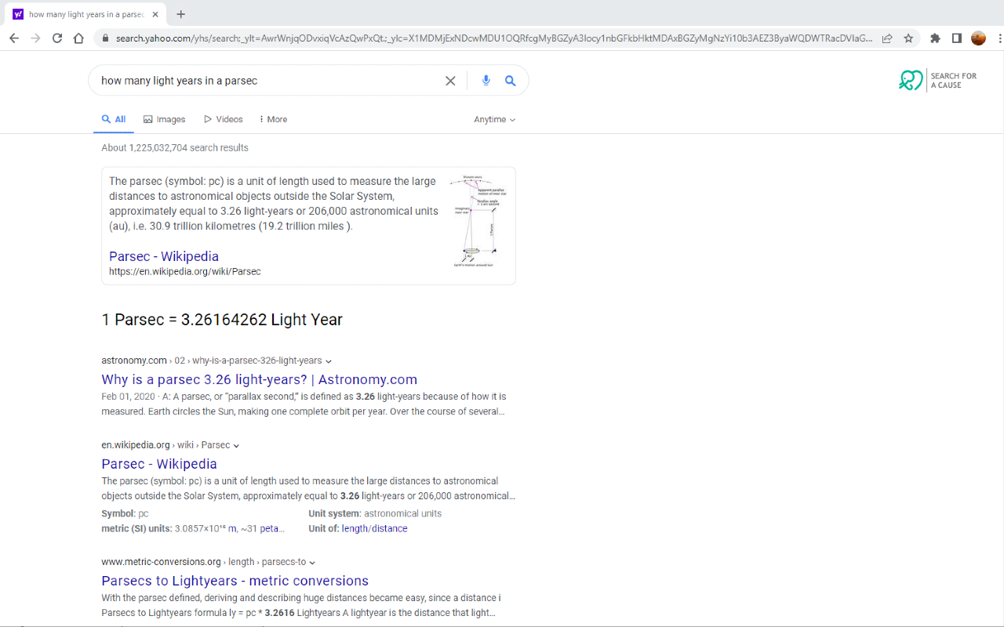The image size is (1004, 627).
Task: Follow the 'length' unit link
Action: pos(355,528)
